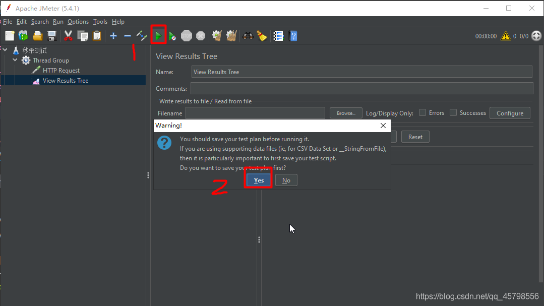Enable the Errors only checkbox
The image size is (544, 306).
pyautogui.click(x=422, y=112)
